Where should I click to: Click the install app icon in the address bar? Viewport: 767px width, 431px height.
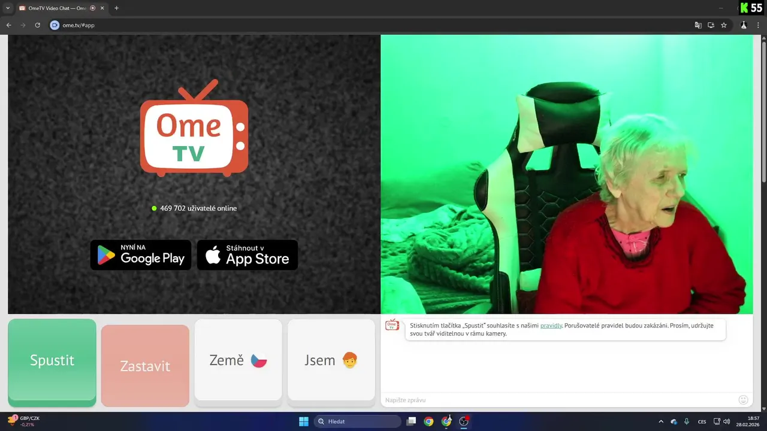711,25
